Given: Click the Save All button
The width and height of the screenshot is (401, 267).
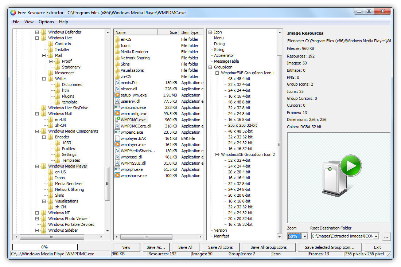Looking at the screenshot, I should [186, 247].
